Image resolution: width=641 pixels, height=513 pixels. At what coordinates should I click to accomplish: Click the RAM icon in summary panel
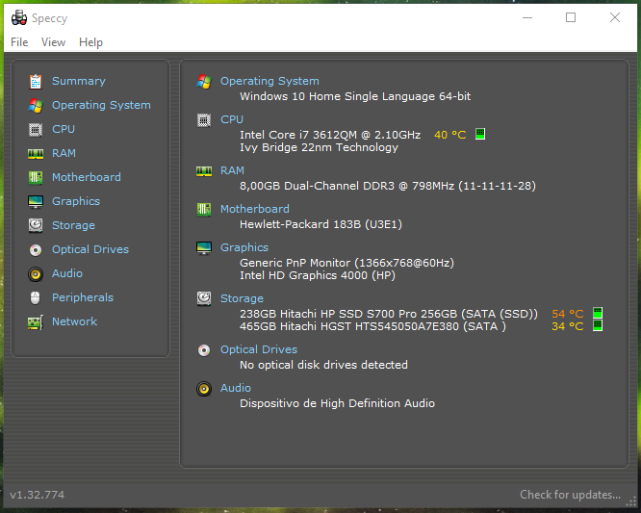click(204, 171)
